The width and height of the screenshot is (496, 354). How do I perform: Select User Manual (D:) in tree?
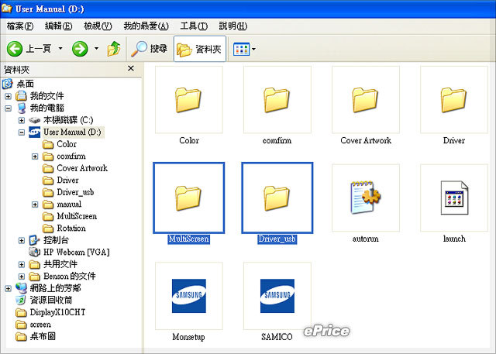pyautogui.click(x=72, y=132)
